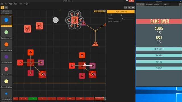Click the Preview toolbar icon beside resolution dropdown
Viewport: 182px width, 102px height.
click(x=143, y=5)
